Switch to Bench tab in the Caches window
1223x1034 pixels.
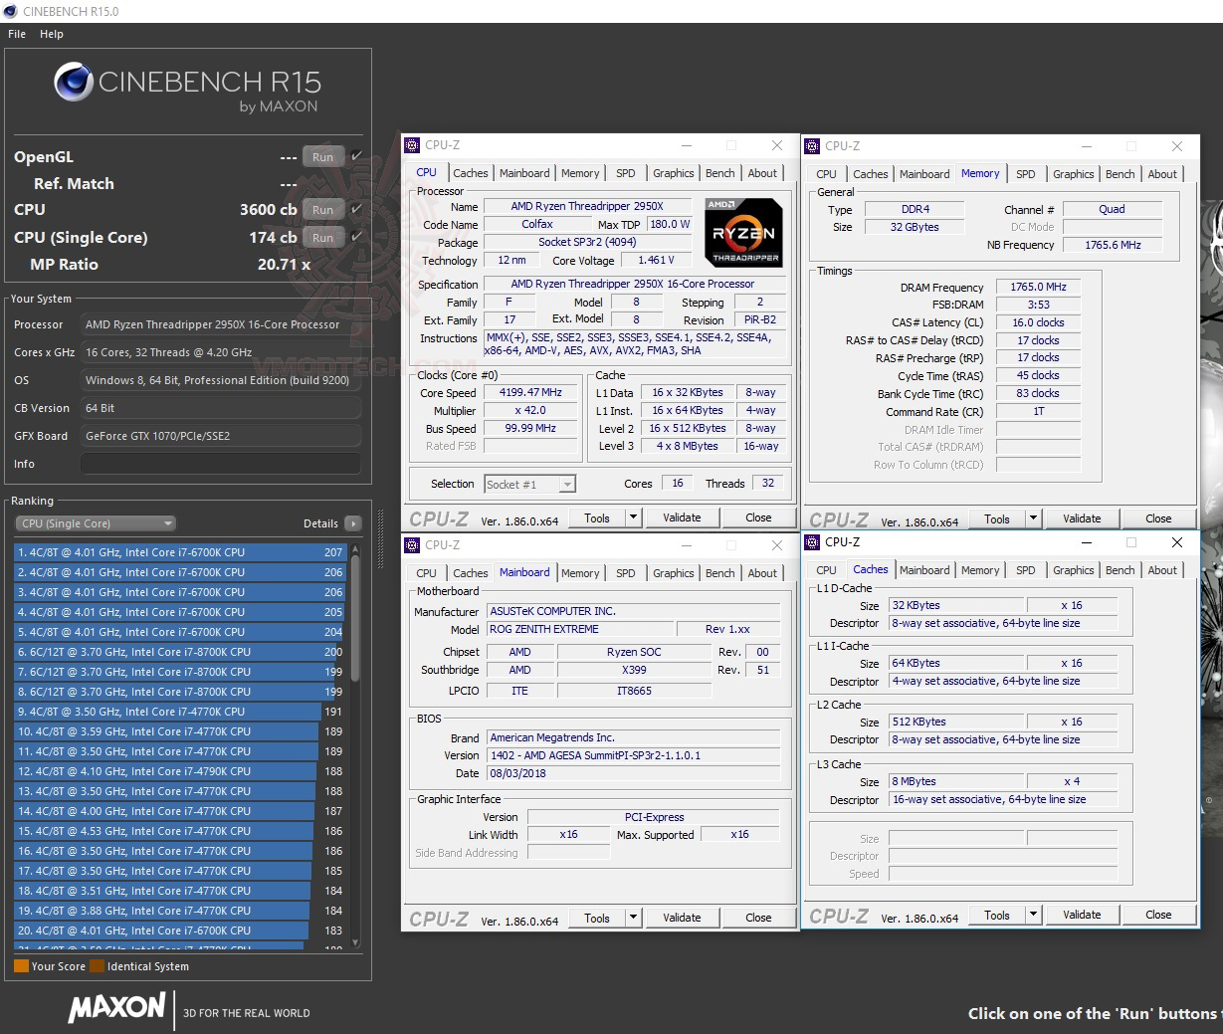coord(1121,570)
